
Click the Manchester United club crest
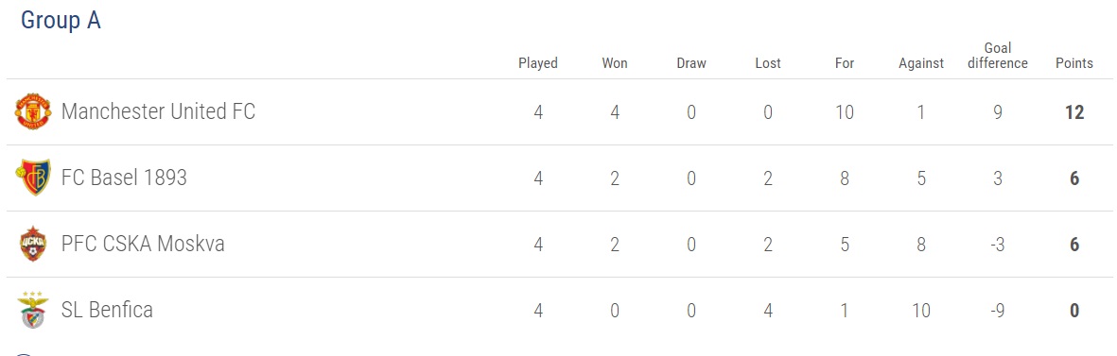(x=33, y=112)
